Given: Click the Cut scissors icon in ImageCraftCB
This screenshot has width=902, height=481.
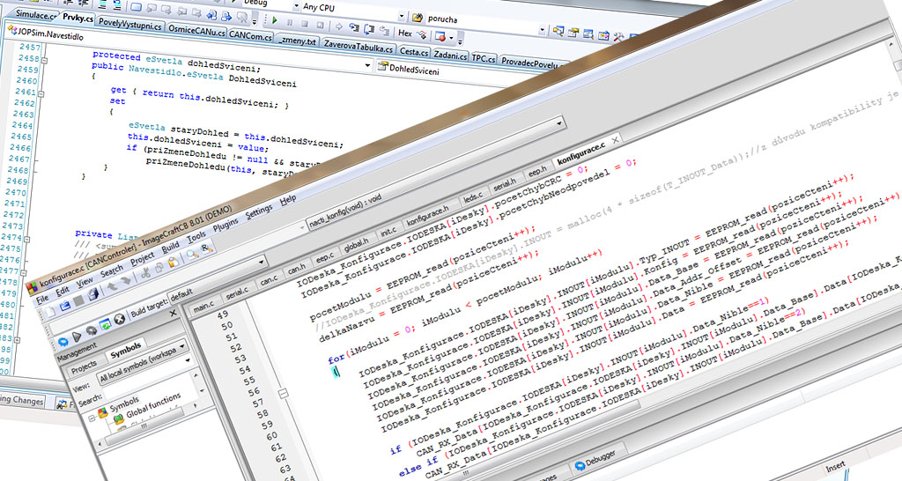Looking at the screenshot, I should click(x=146, y=272).
